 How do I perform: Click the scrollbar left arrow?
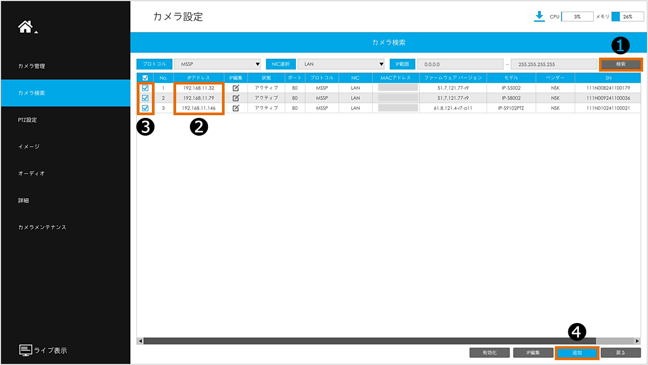(x=140, y=341)
